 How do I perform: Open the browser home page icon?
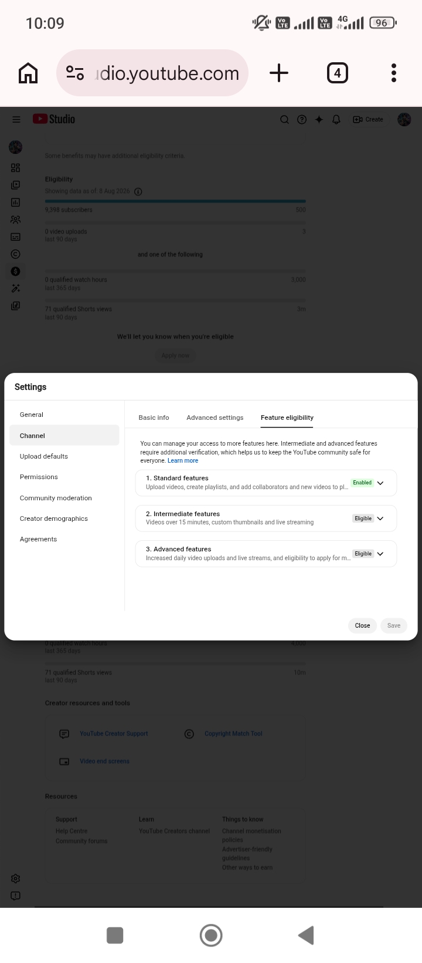pos(28,73)
